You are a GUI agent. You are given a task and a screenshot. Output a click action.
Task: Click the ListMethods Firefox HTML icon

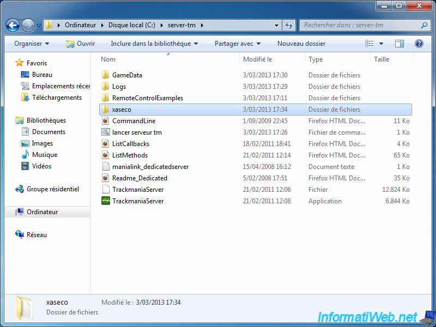coord(105,155)
